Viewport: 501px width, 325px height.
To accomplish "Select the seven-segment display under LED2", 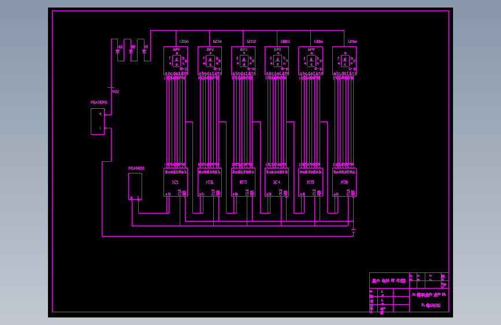I will pyautogui.click(x=243, y=61).
